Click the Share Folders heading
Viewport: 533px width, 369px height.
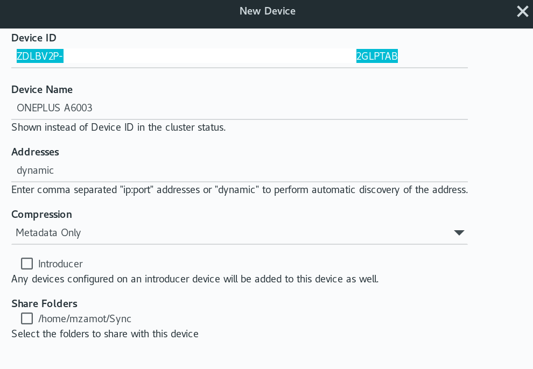[44, 303]
